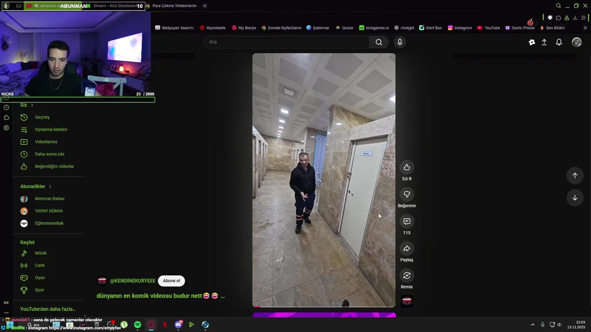Open the browser easy setup menu icon
Viewport: 591px width, 332px height.
pos(584,18)
